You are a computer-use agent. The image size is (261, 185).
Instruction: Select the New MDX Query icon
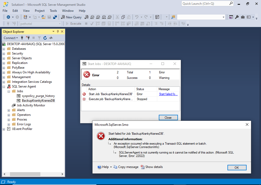coord(93,17)
